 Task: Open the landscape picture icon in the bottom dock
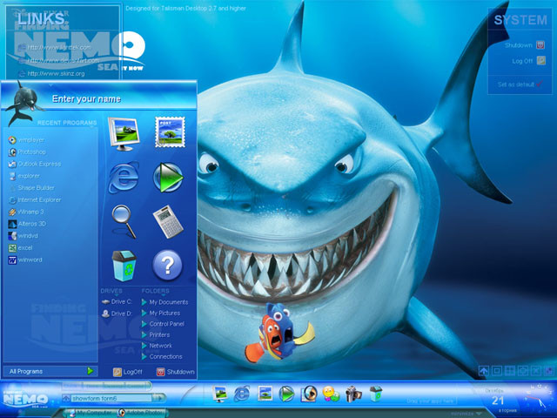pos(265,394)
